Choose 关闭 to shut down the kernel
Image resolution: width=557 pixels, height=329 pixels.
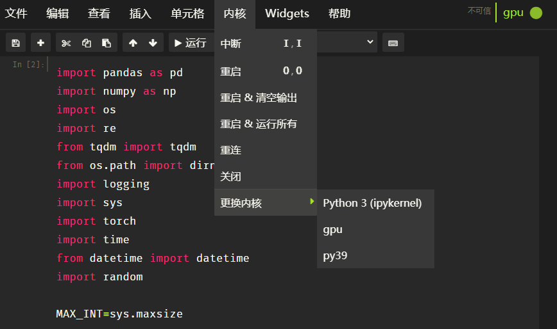(x=266, y=177)
